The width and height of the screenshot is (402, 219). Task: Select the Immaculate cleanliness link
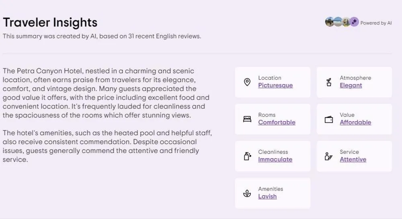coord(275,159)
